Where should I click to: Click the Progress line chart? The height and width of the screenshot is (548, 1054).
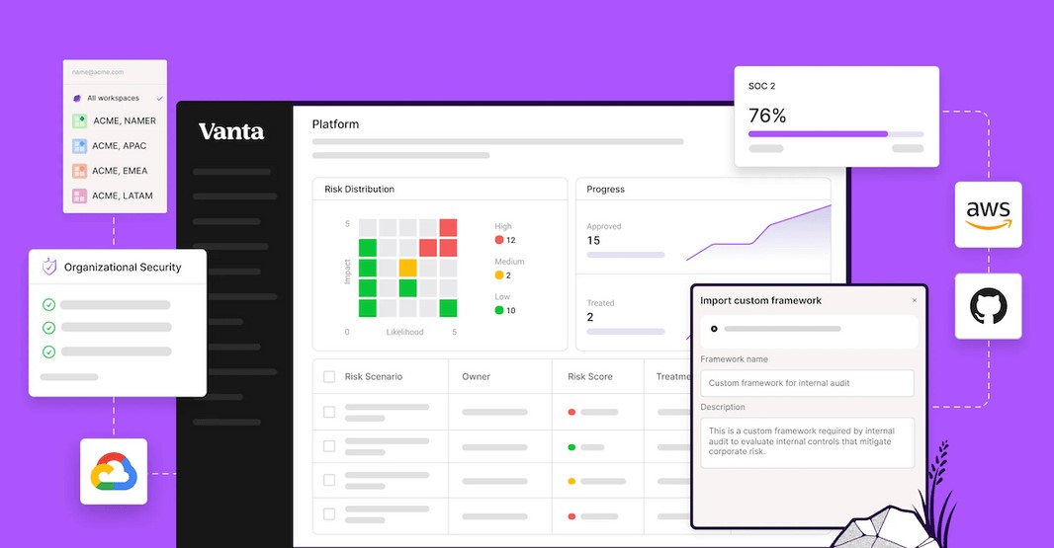click(x=758, y=233)
